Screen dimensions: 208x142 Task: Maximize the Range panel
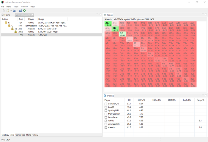pyautogui.click(x=206, y=14)
